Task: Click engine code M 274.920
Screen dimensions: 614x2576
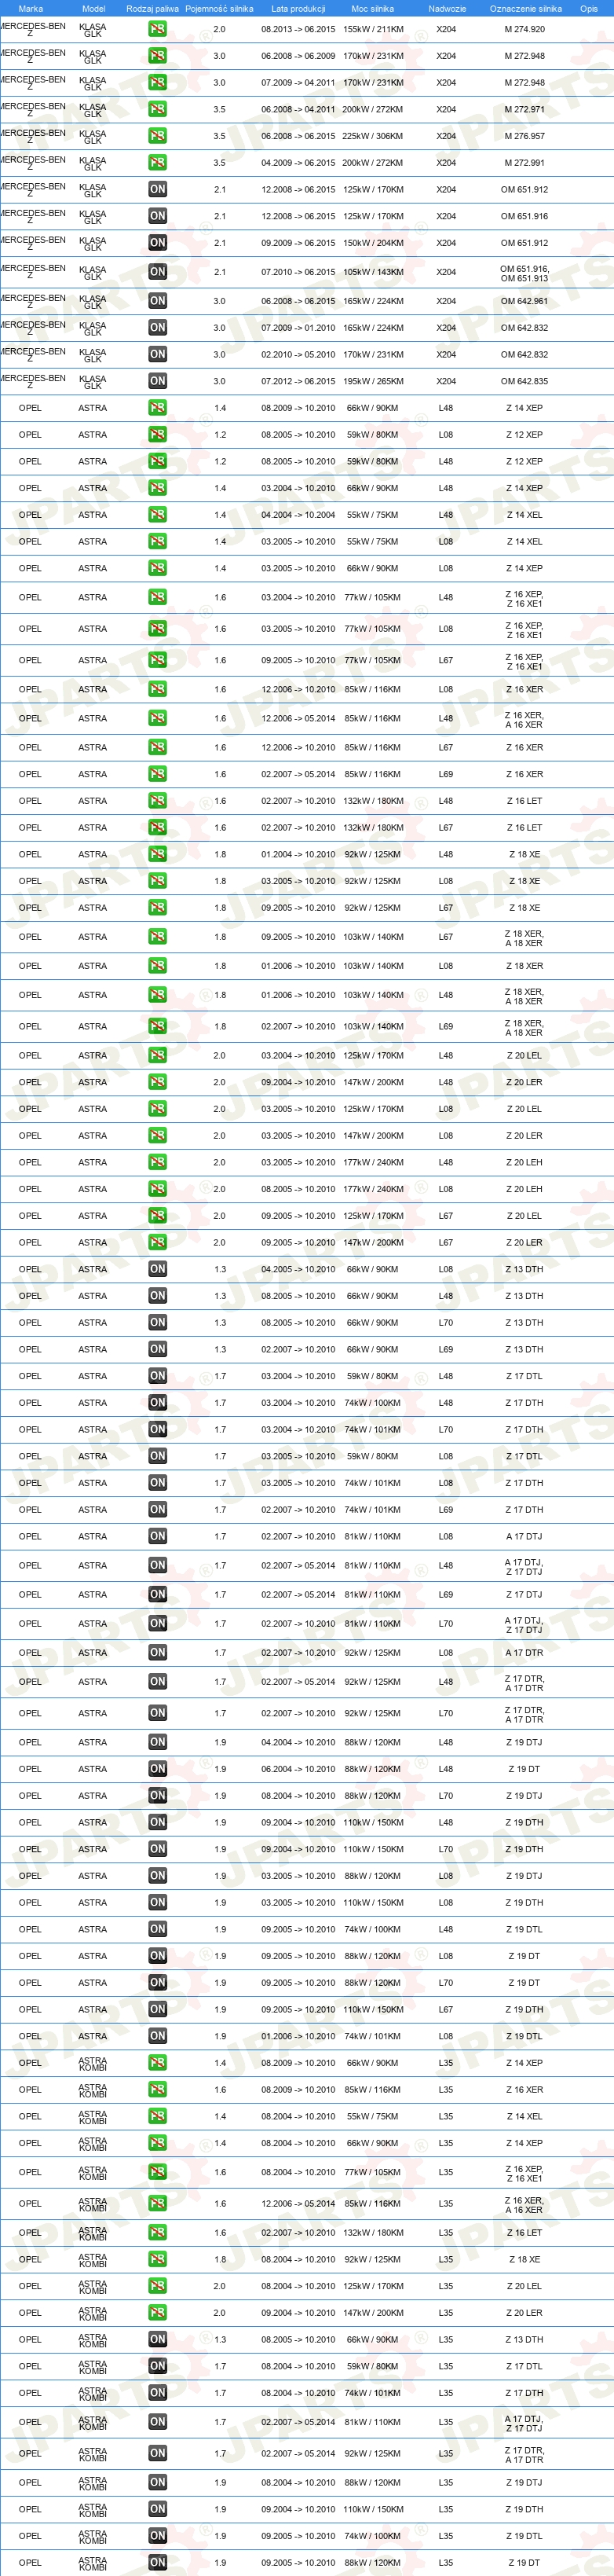Action: (x=525, y=29)
